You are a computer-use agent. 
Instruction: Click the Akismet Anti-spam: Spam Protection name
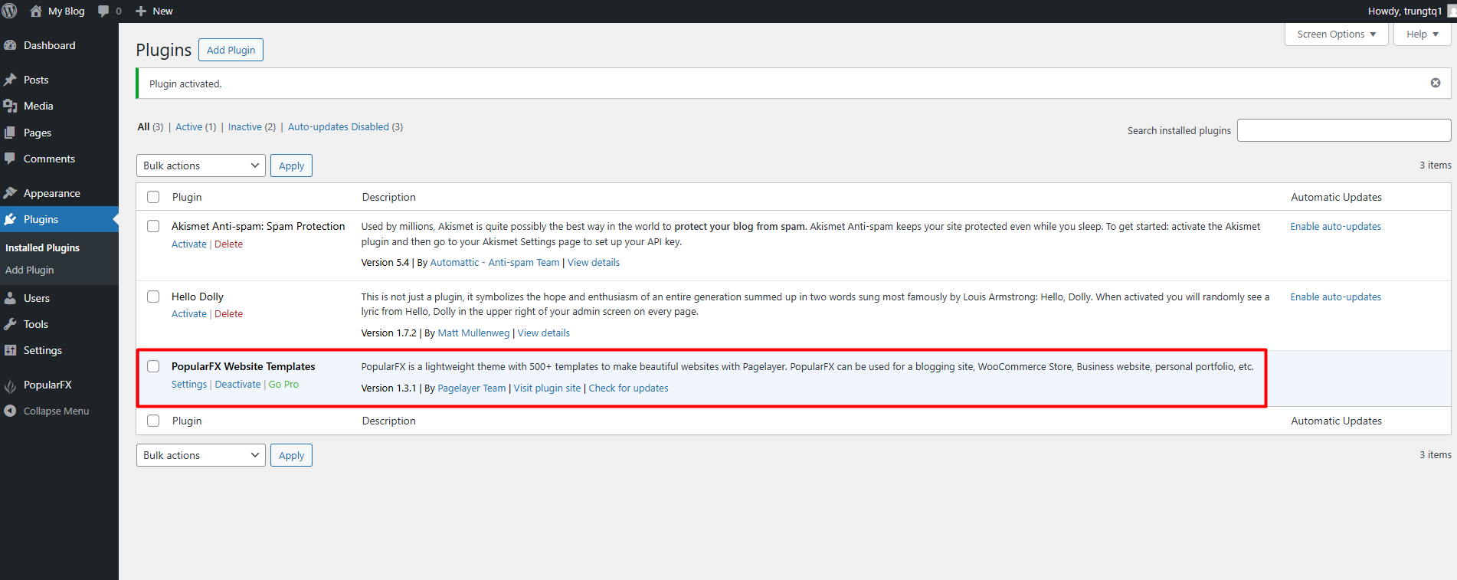click(x=258, y=226)
